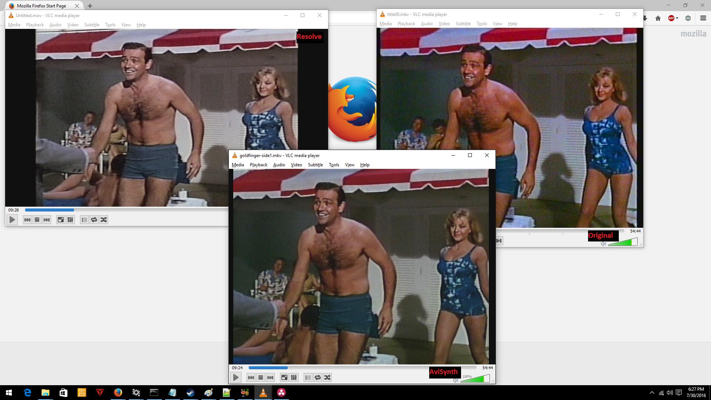Viewport: 711px width, 400px height.
Task: Toggle loop mode in Untitled.mov window
Action: (94, 220)
